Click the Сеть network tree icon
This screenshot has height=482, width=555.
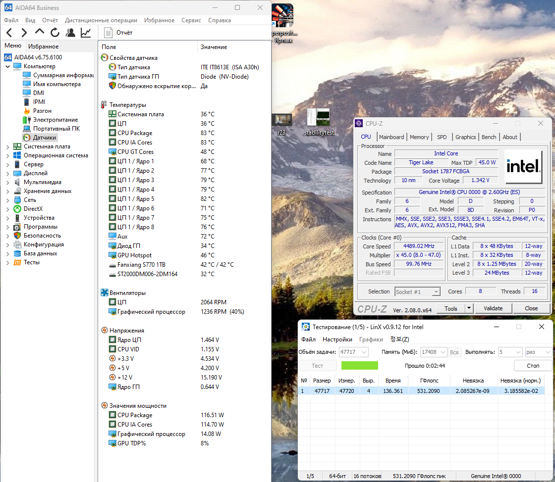point(17,200)
